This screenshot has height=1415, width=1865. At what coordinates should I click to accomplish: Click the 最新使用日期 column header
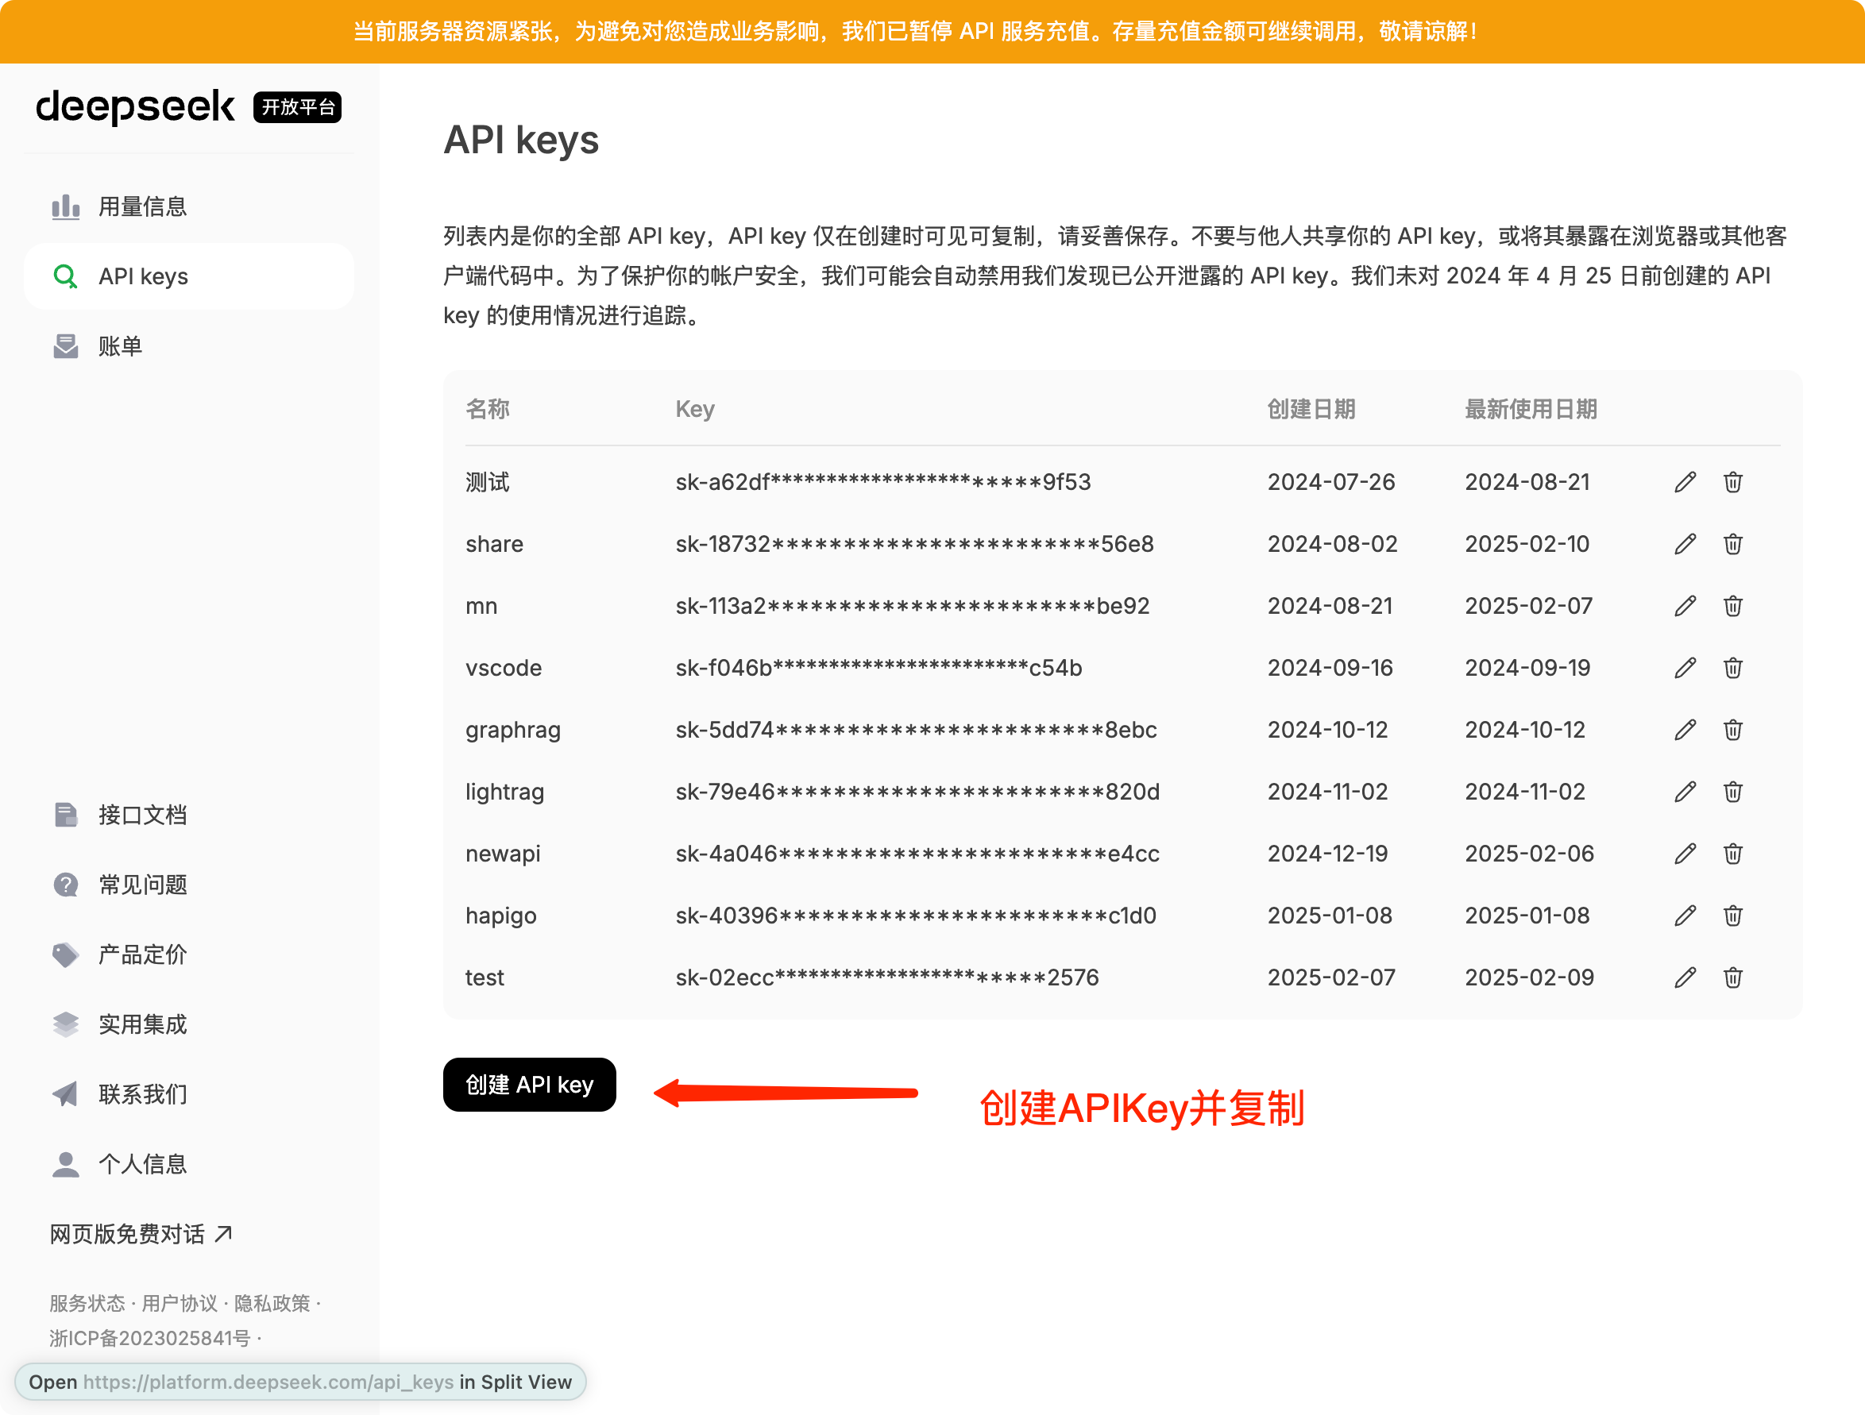pyautogui.click(x=1531, y=410)
